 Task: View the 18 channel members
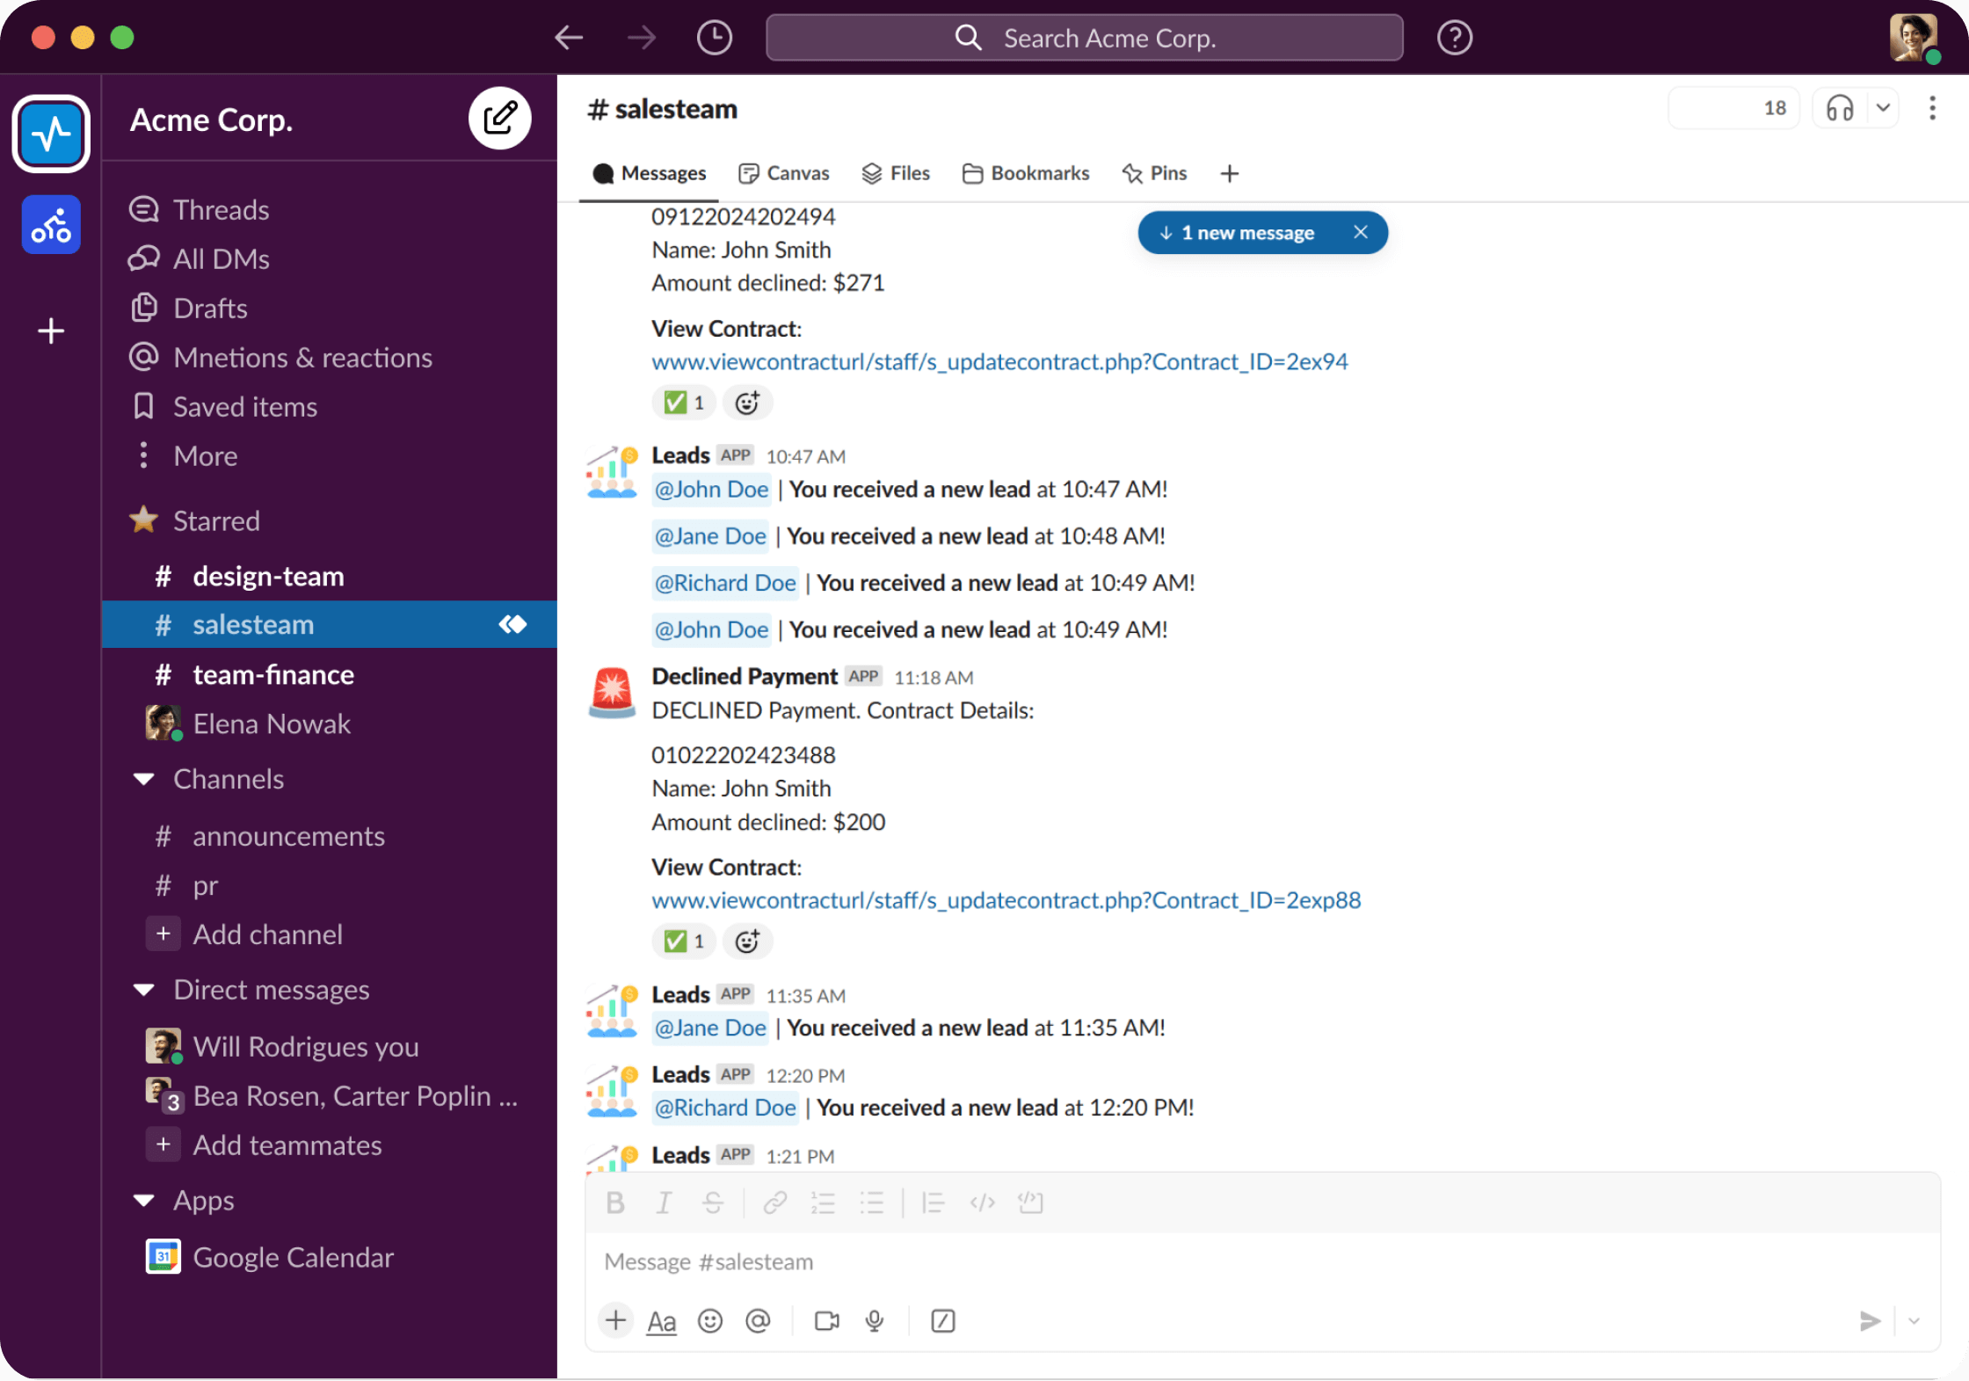point(1733,108)
